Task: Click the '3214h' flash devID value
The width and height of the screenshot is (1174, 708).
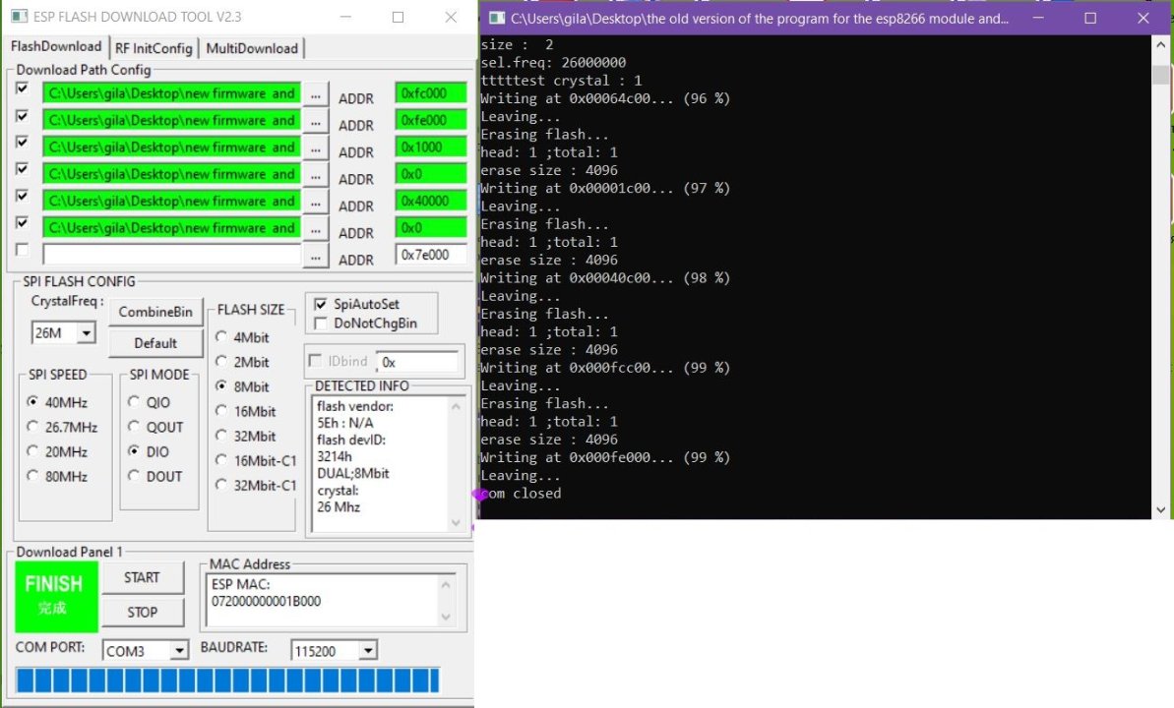Action: pyautogui.click(x=334, y=456)
